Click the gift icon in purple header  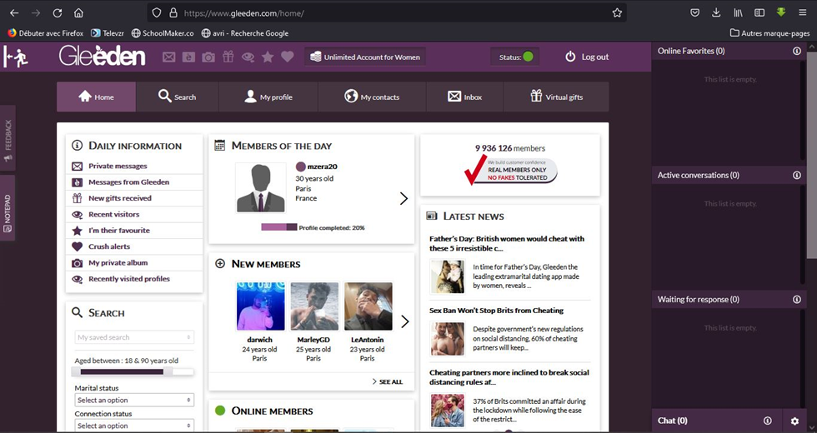click(228, 57)
